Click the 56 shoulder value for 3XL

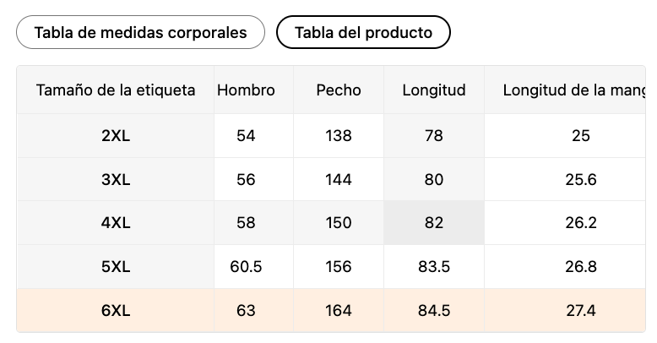point(246,179)
